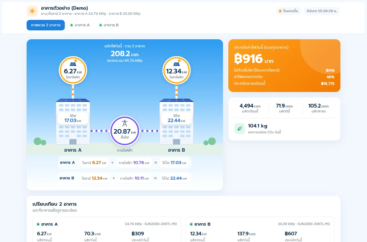Click the green dot in the อาคาร A comparison card

[38, 224]
